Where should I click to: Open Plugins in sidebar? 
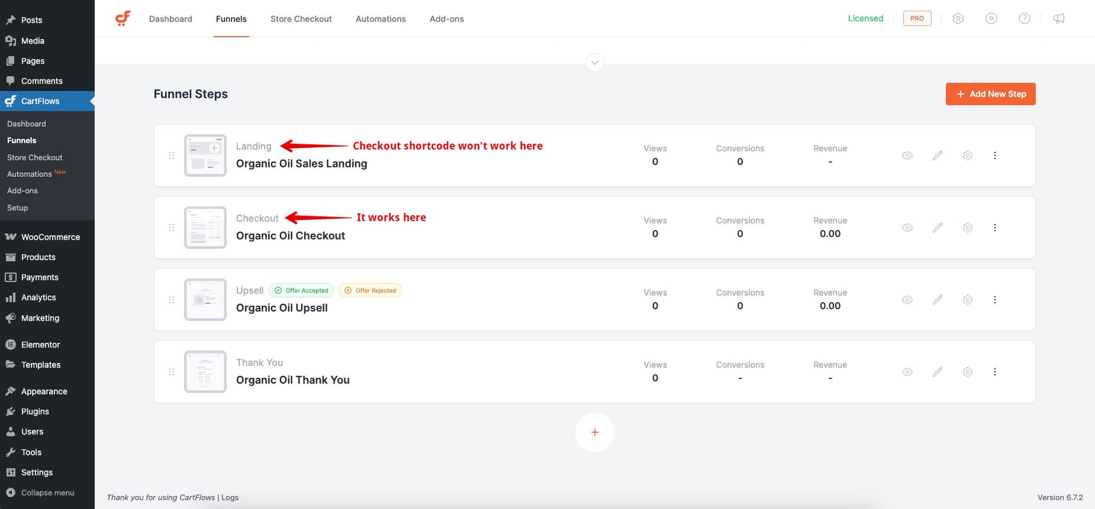pos(47,411)
